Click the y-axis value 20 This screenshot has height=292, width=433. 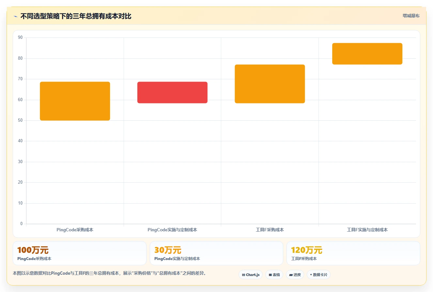(x=20, y=182)
